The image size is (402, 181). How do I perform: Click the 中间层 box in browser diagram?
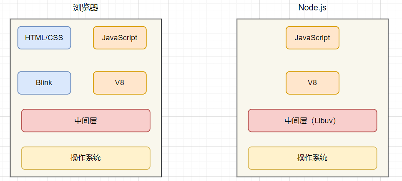click(x=85, y=120)
